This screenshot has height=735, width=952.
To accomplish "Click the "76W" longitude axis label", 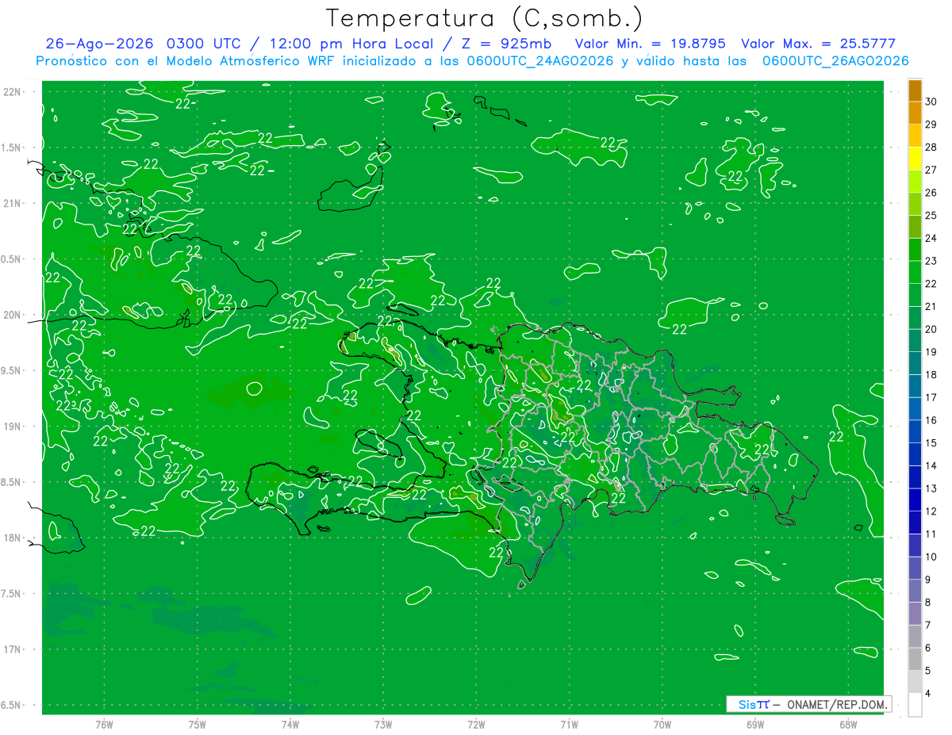I will [x=104, y=725].
